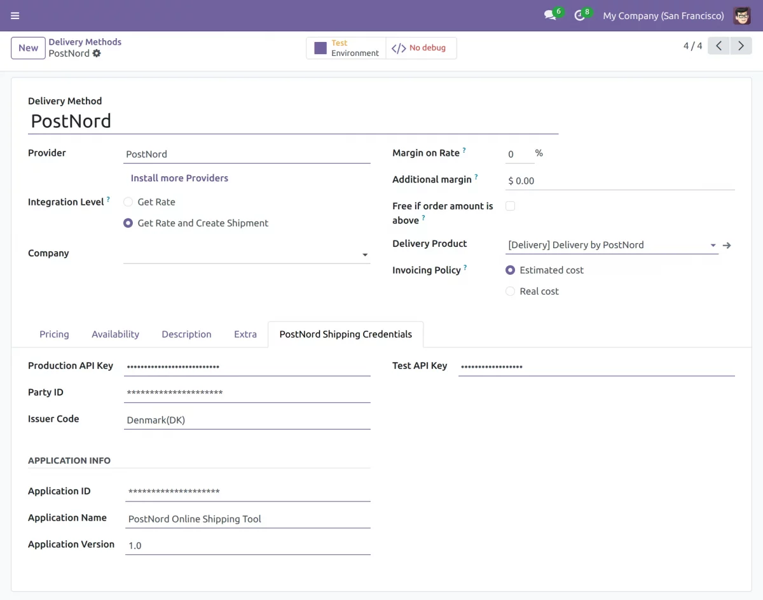The image size is (763, 600).
Task: Open the Issuer Code Denmark(DK) selector
Action: 247,420
